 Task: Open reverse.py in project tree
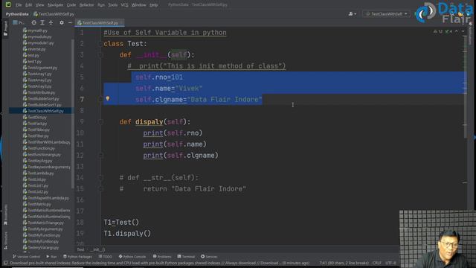pyautogui.click(x=34, y=49)
